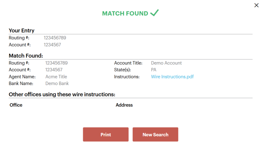Select routing number value under Match Found
The width and height of the screenshot is (261, 148).
click(56, 63)
